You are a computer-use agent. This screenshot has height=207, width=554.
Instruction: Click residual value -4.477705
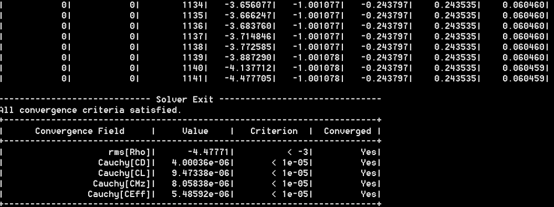pyautogui.click(x=248, y=79)
